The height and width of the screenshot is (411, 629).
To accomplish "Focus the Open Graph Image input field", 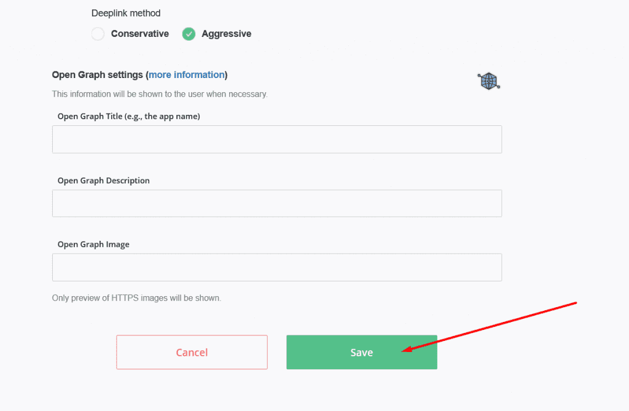I will (277, 267).
